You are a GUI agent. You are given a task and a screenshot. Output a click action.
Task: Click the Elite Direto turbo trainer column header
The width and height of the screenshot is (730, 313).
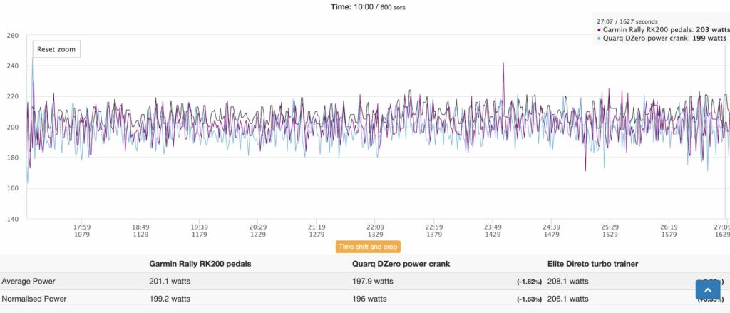tap(592, 264)
